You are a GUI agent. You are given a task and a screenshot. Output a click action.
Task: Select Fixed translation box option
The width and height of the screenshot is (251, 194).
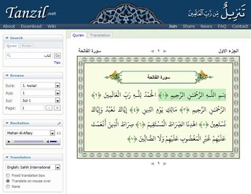point(8,175)
